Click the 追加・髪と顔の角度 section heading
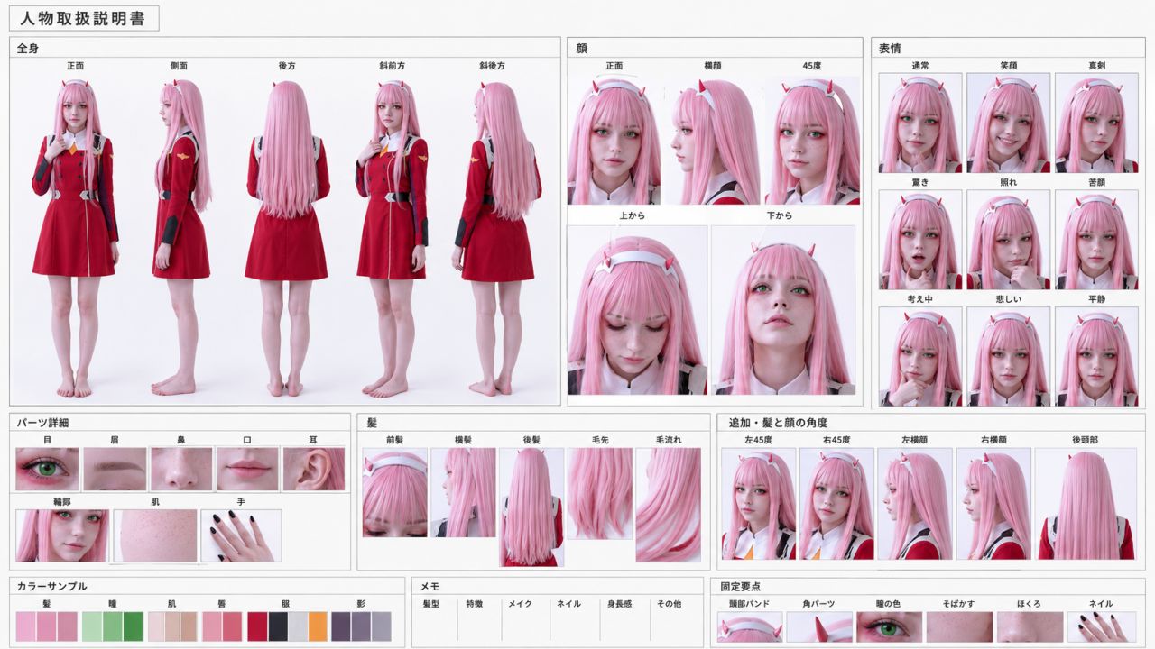1155x649 pixels. click(x=778, y=422)
